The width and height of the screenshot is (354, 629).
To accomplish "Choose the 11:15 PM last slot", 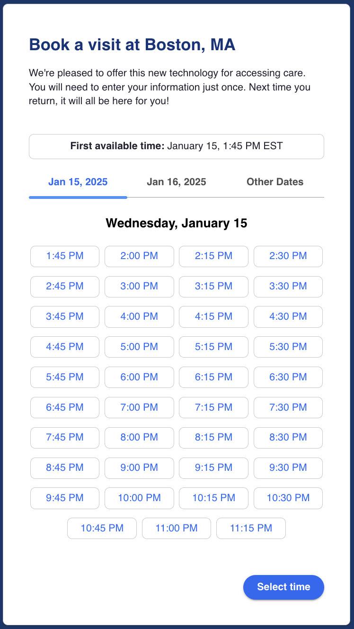I will tap(251, 529).
